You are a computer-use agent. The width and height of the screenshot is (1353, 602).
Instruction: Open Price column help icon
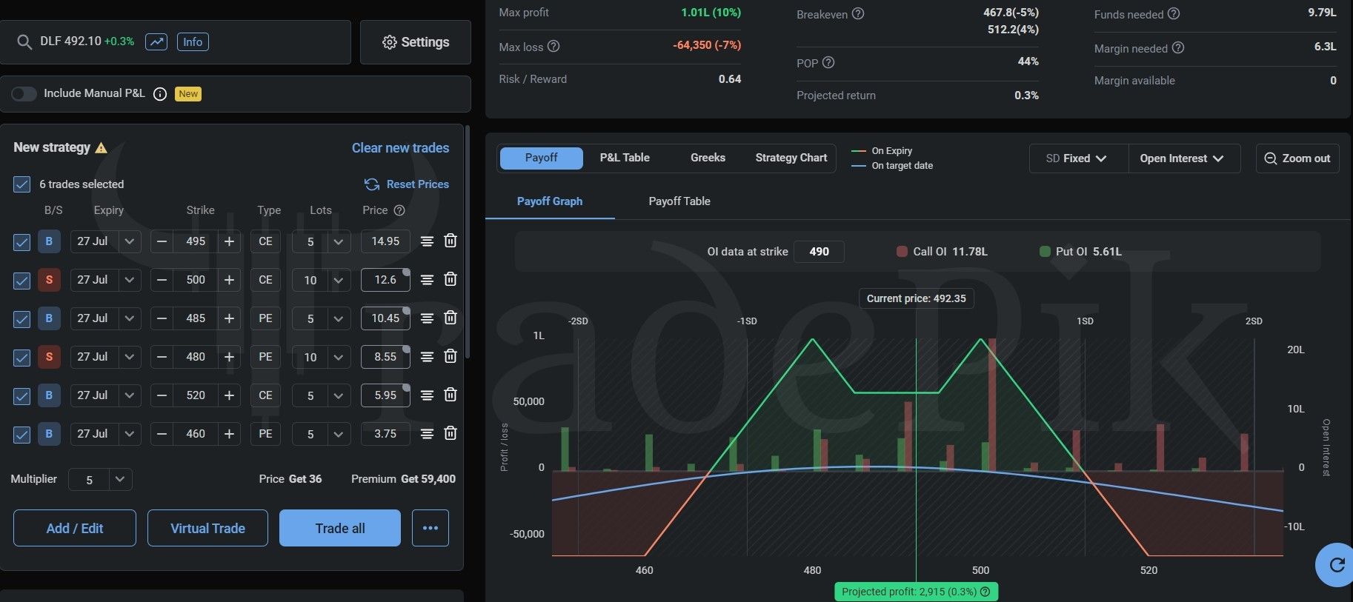click(x=399, y=210)
